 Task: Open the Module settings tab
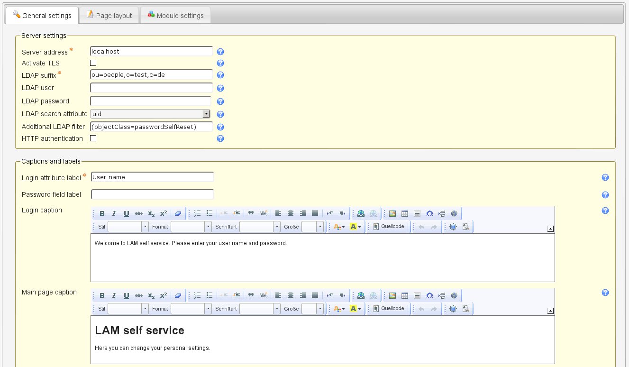(175, 16)
